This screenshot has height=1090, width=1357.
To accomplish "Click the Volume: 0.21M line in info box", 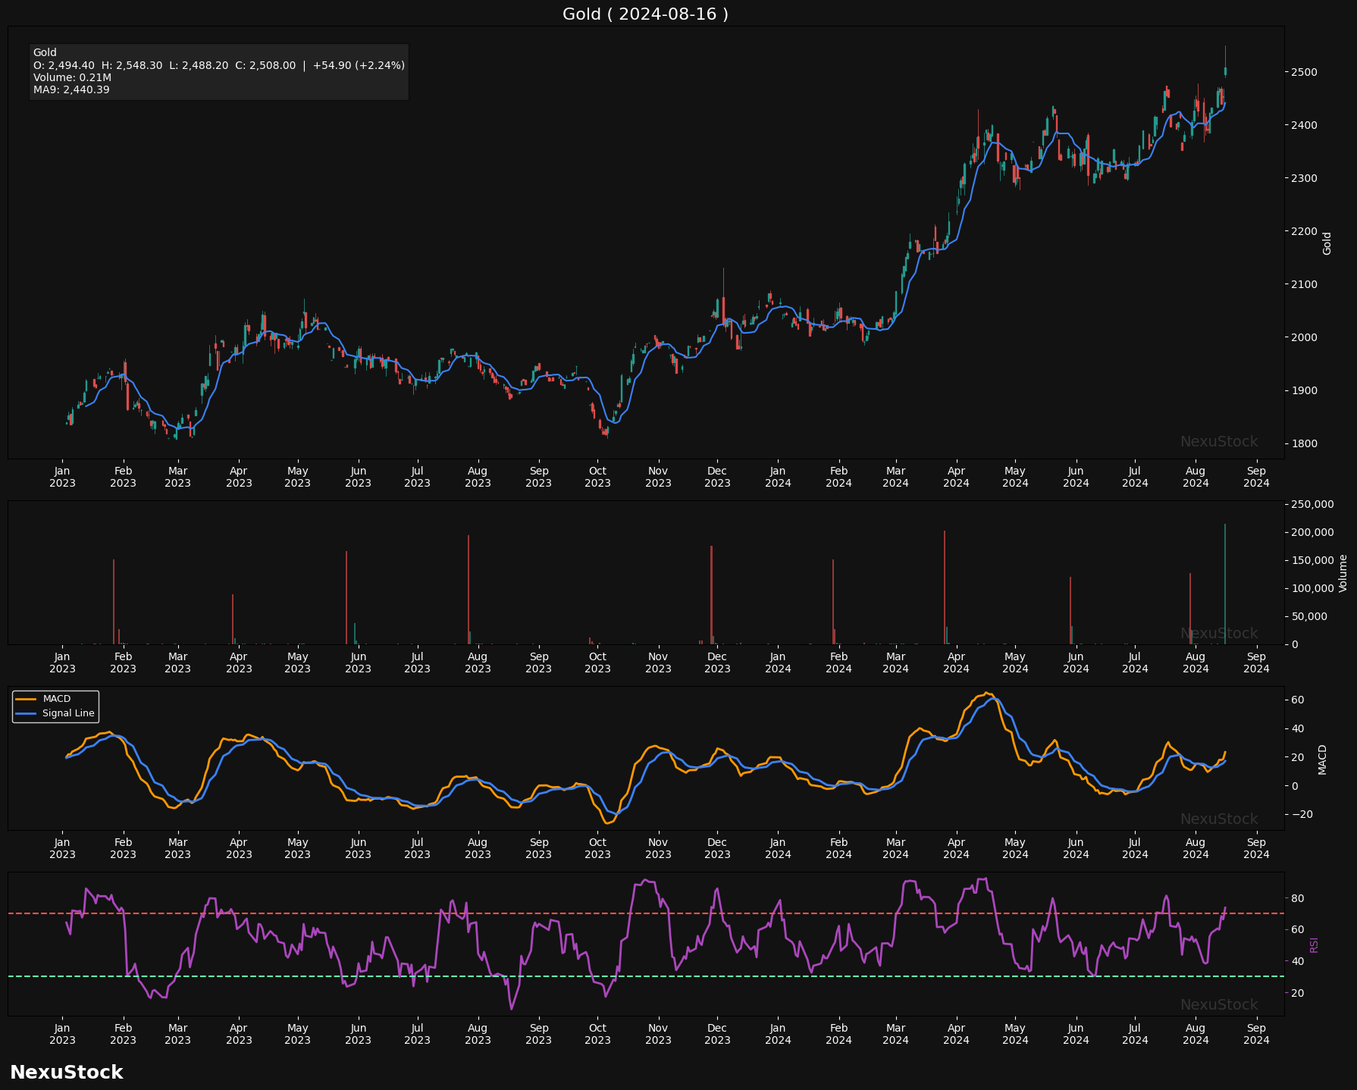I will 72,77.
